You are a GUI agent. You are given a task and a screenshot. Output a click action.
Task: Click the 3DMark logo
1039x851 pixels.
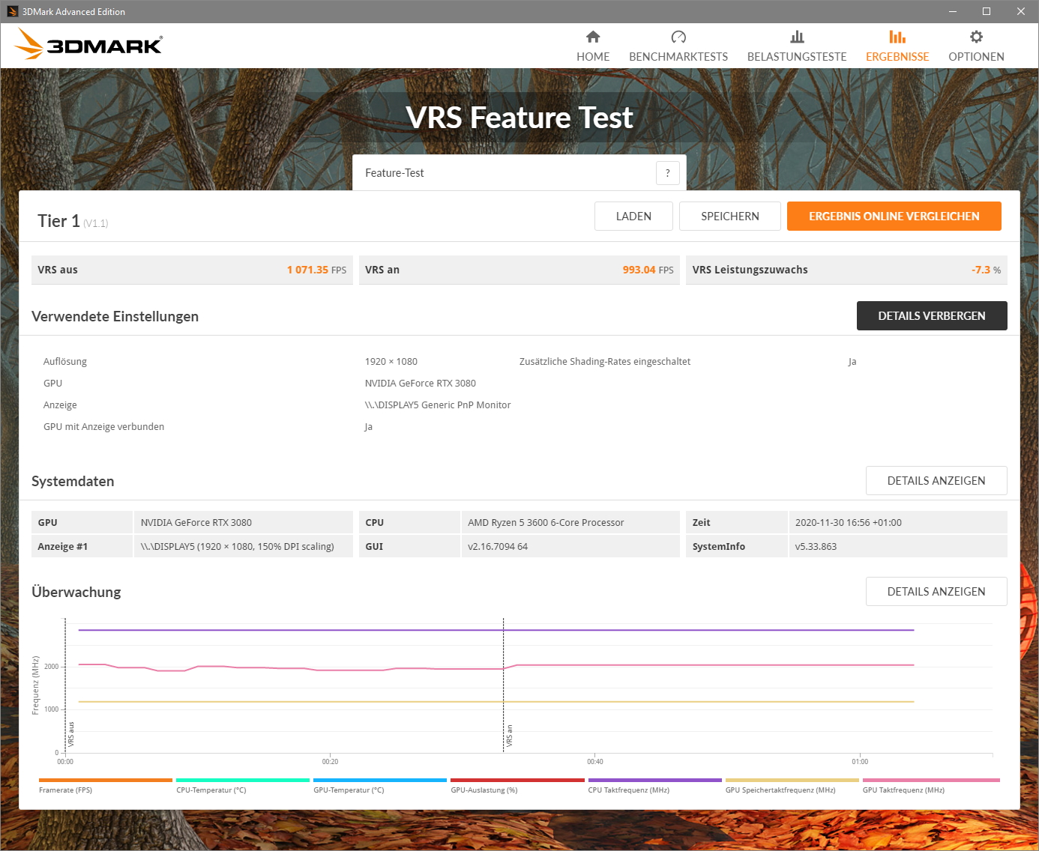[x=88, y=45]
